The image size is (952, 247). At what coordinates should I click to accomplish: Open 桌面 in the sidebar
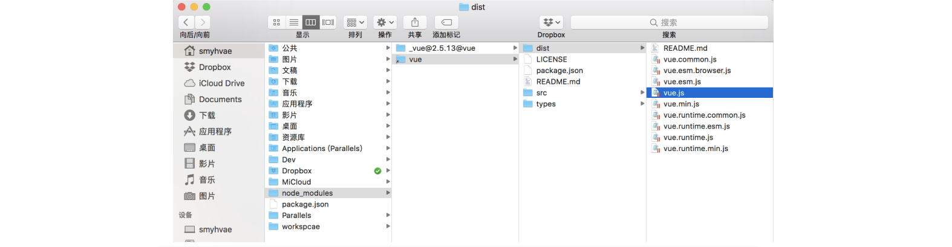pyautogui.click(x=219, y=147)
